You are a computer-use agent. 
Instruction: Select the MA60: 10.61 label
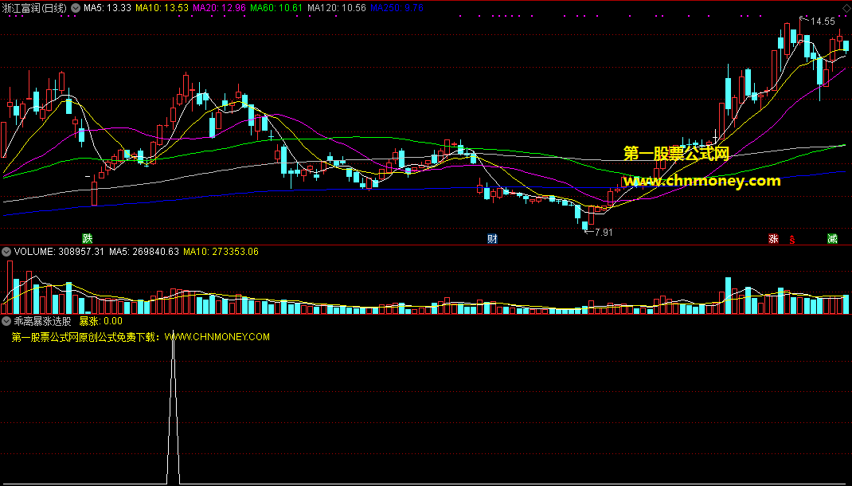click(276, 8)
